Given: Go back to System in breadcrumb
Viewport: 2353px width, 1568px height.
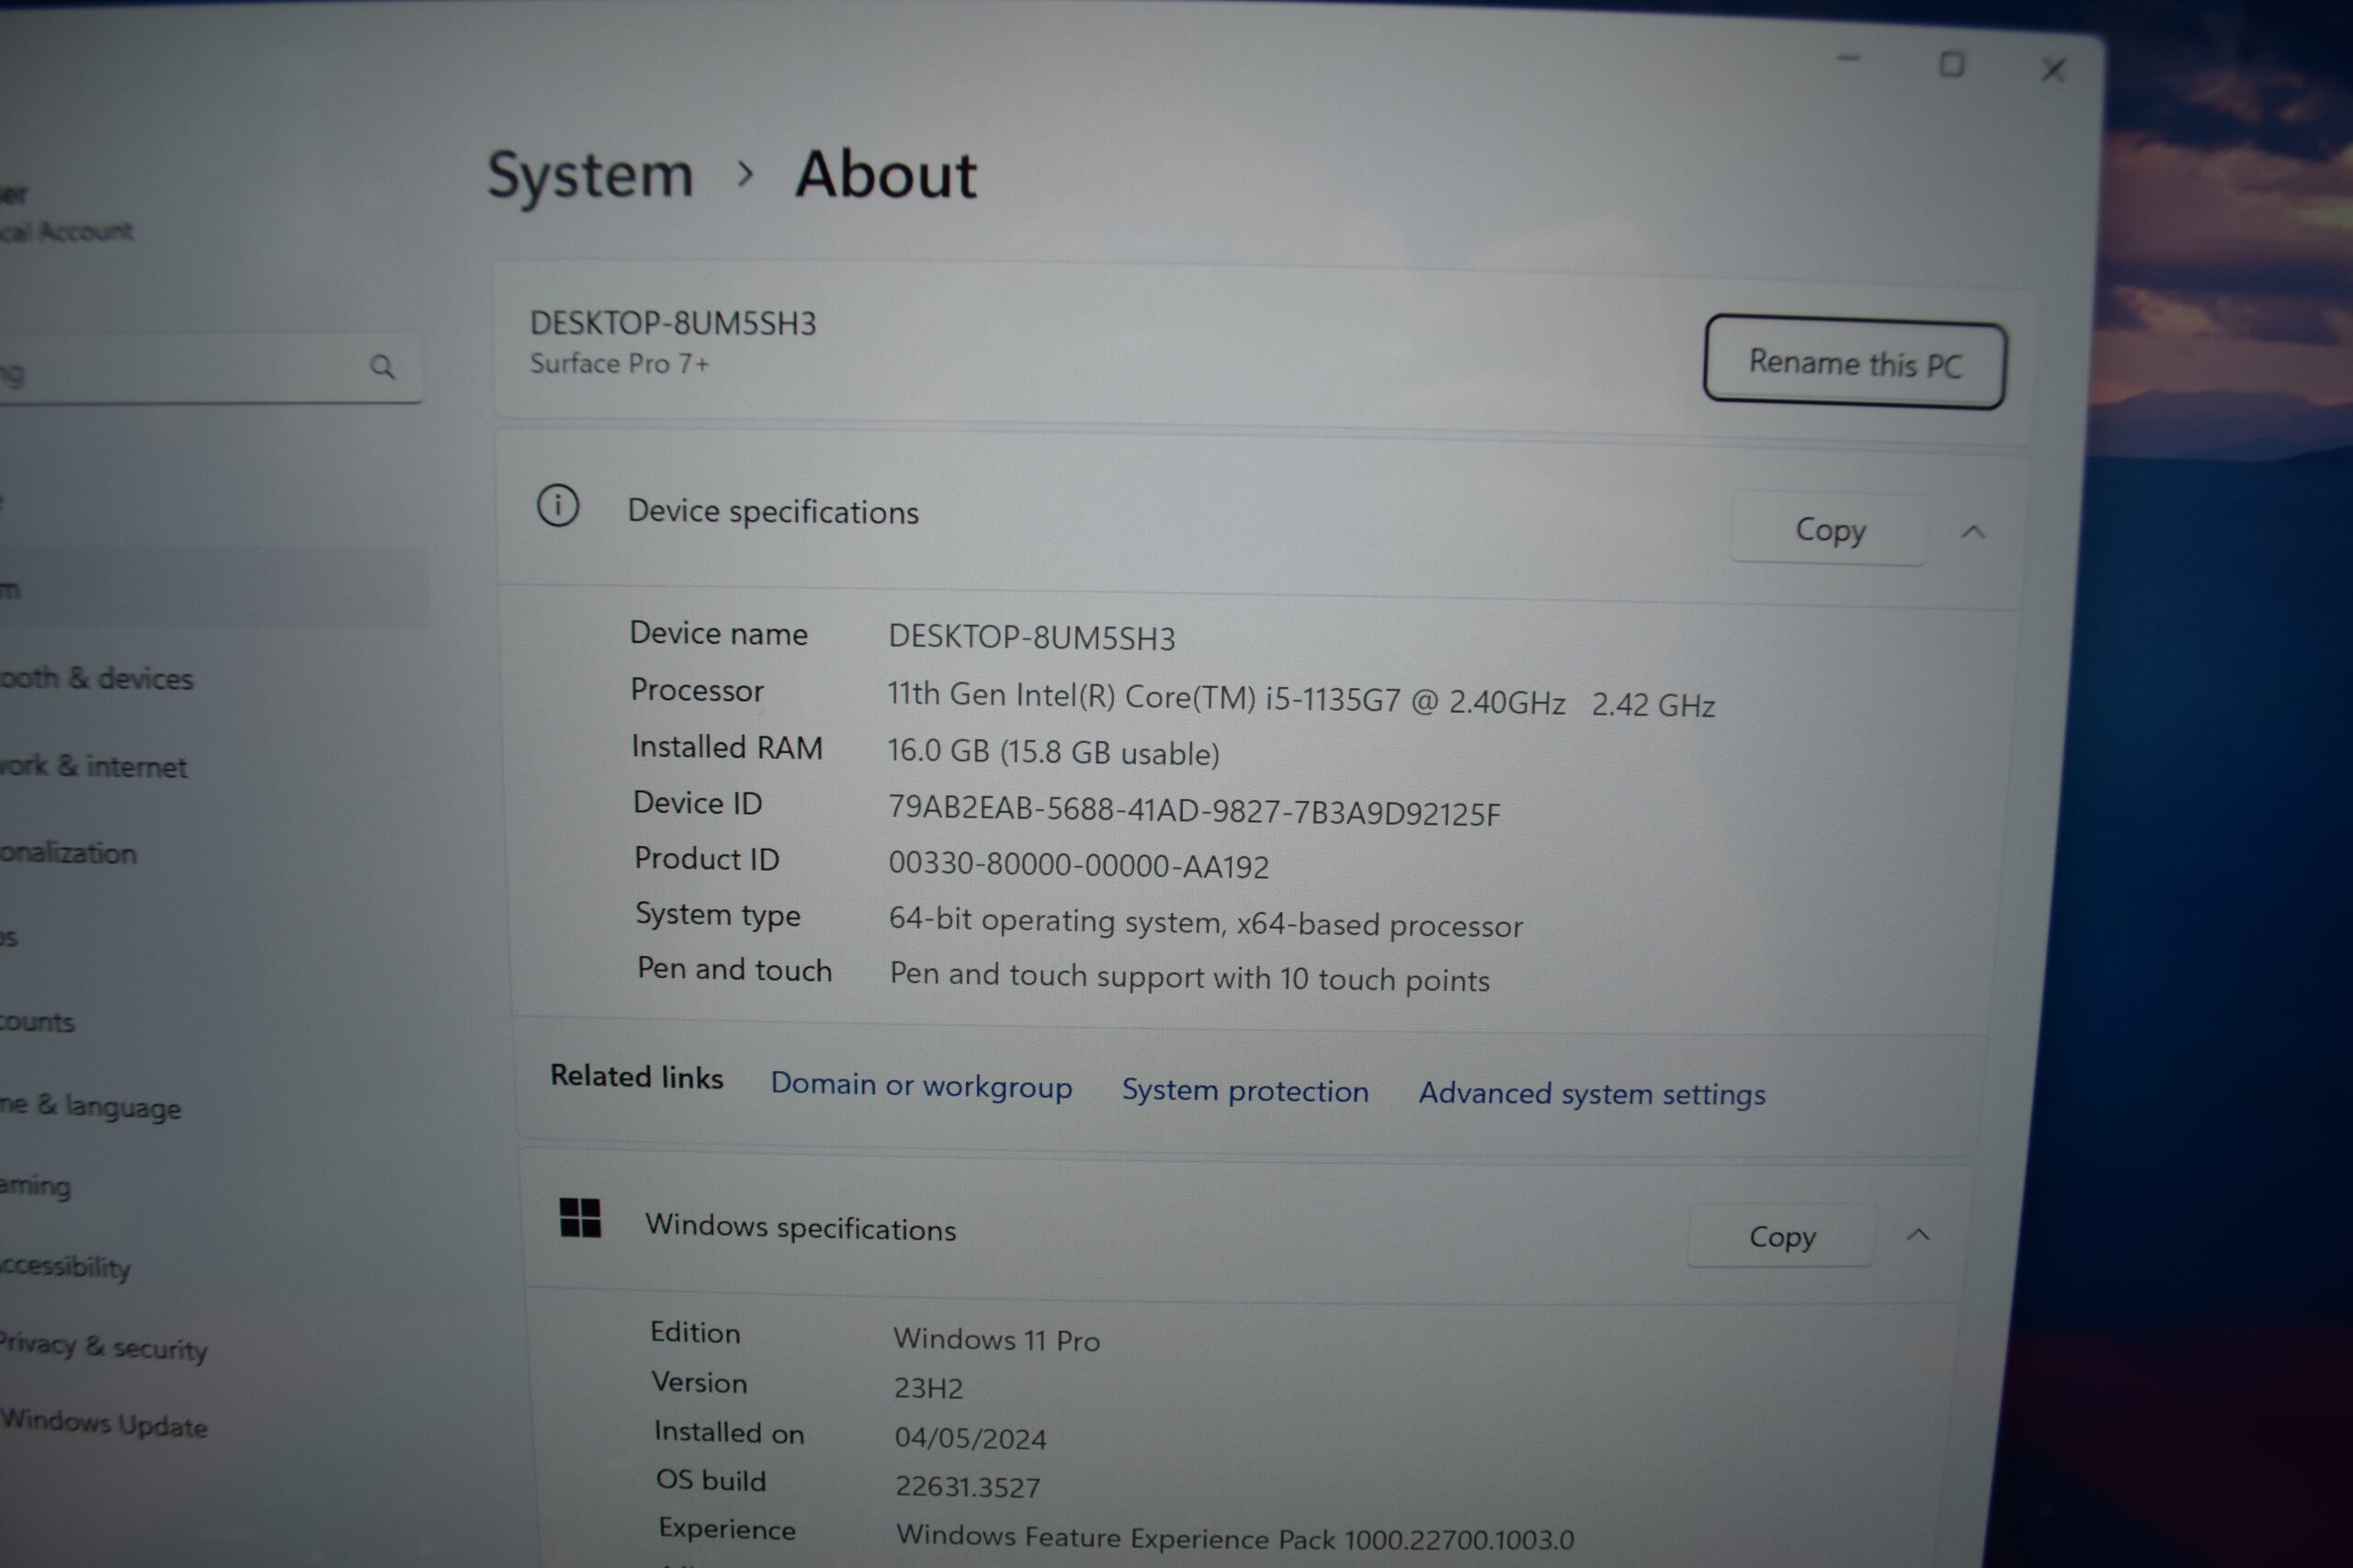Looking at the screenshot, I should [590, 176].
